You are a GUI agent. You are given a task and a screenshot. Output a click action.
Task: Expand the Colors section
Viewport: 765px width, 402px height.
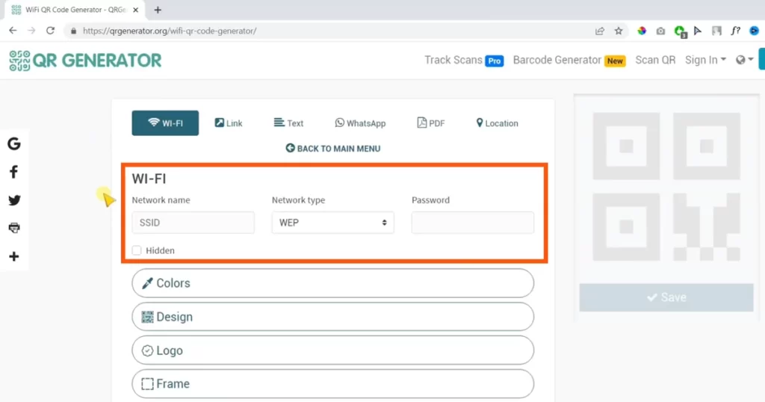click(332, 283)
